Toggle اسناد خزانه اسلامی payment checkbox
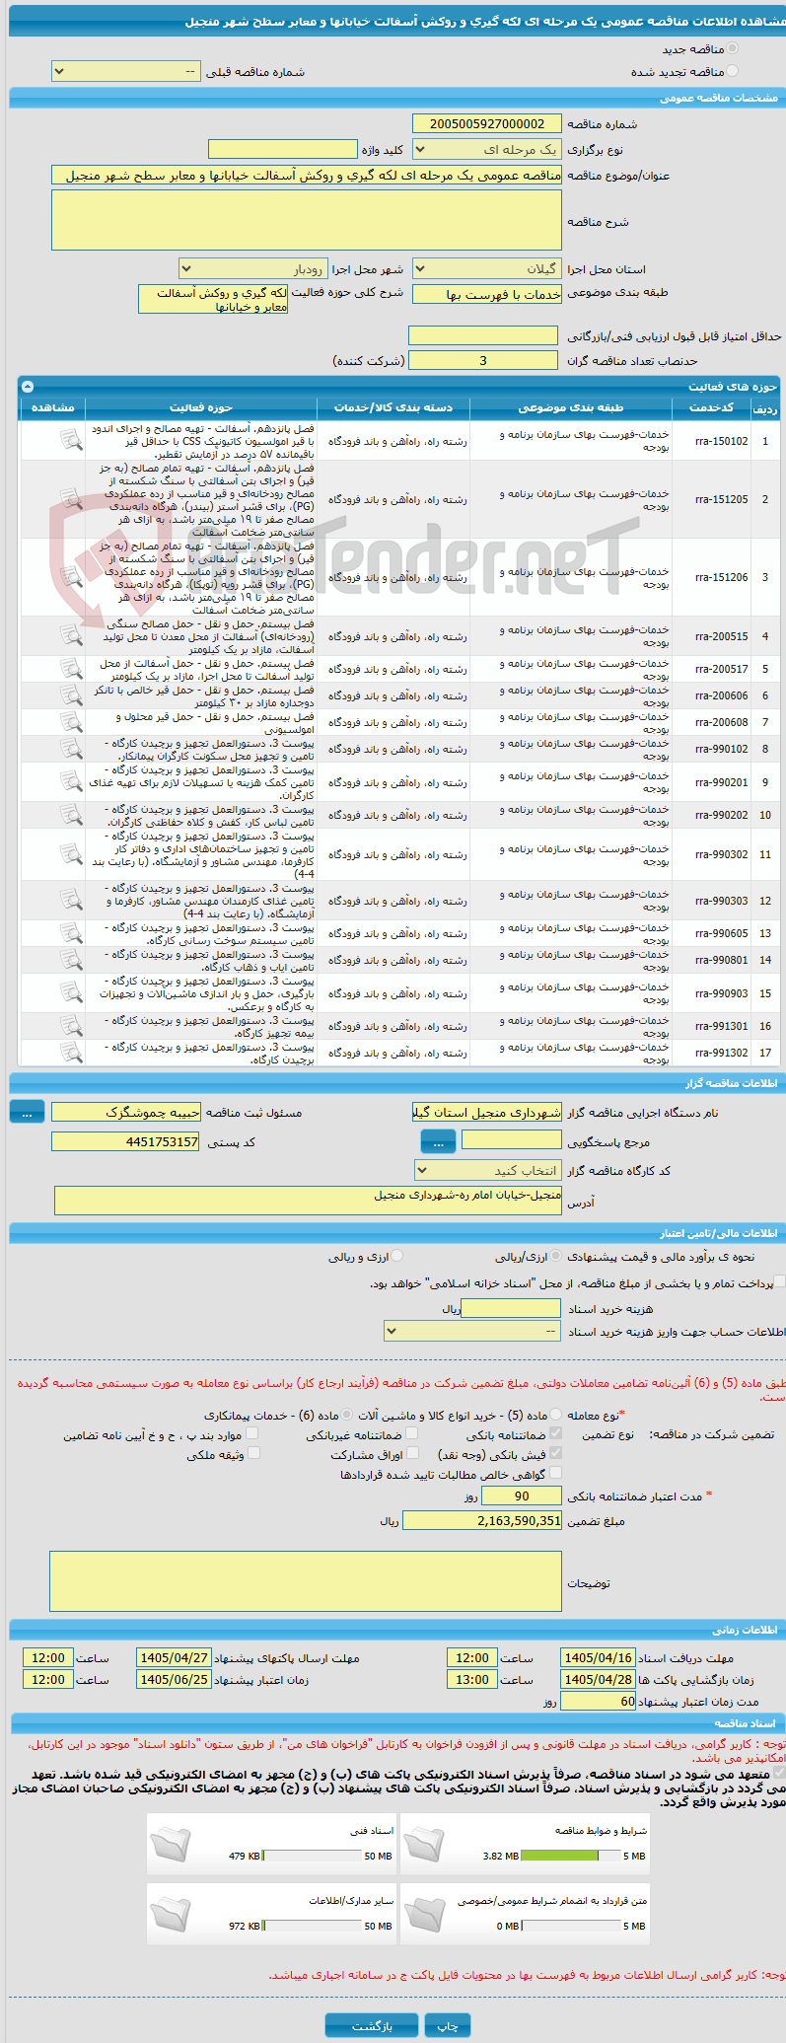Image resolution: width=786 pixels, height=2043 pixels. tap(780, 1282)
